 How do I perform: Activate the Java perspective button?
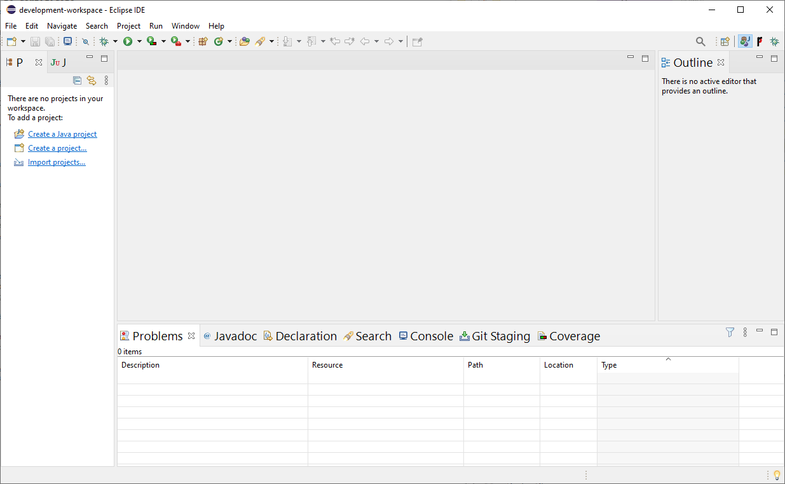pos(745,41)
